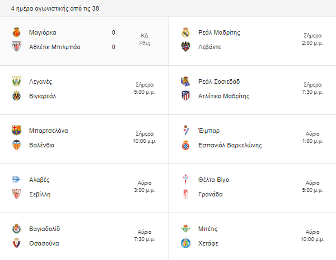Click the Εσπανιόλ Βαρκελώνης crest
The image size is (336, 260).
(186, 145)
